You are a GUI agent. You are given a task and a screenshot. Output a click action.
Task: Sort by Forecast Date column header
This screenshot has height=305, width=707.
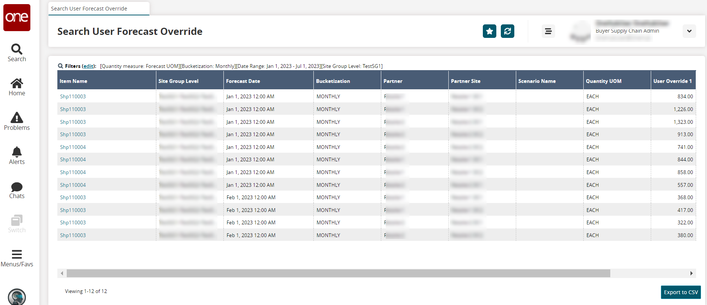(x=243, y=81)
